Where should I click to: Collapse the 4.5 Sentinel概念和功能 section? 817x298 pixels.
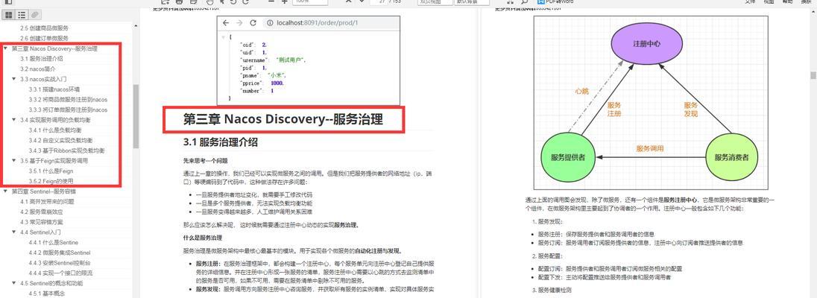(x=14, y=283)
